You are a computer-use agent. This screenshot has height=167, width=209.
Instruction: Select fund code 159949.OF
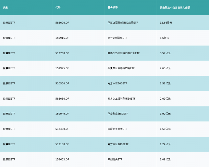click(62, 114)
